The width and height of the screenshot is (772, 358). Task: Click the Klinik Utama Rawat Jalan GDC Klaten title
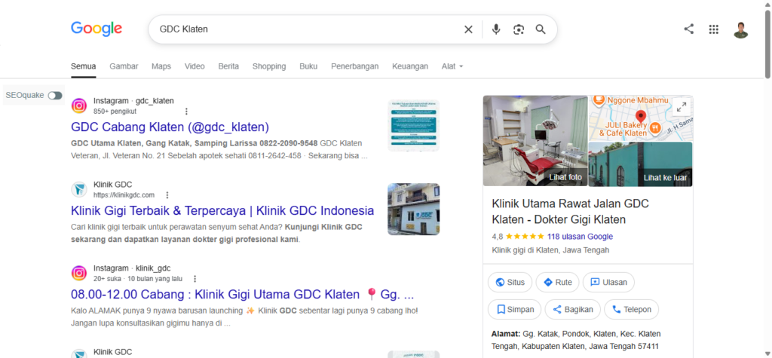tap(570, 211)
